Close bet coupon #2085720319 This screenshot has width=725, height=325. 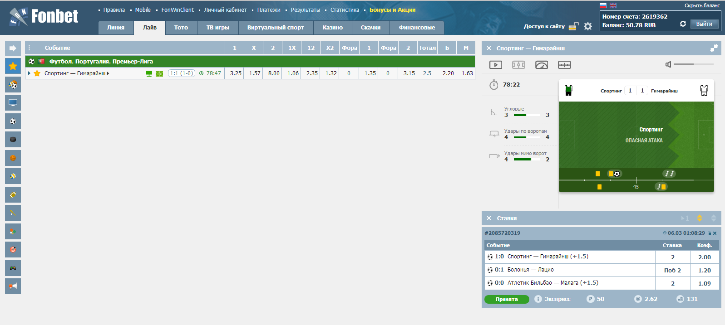tap(715, 233)
